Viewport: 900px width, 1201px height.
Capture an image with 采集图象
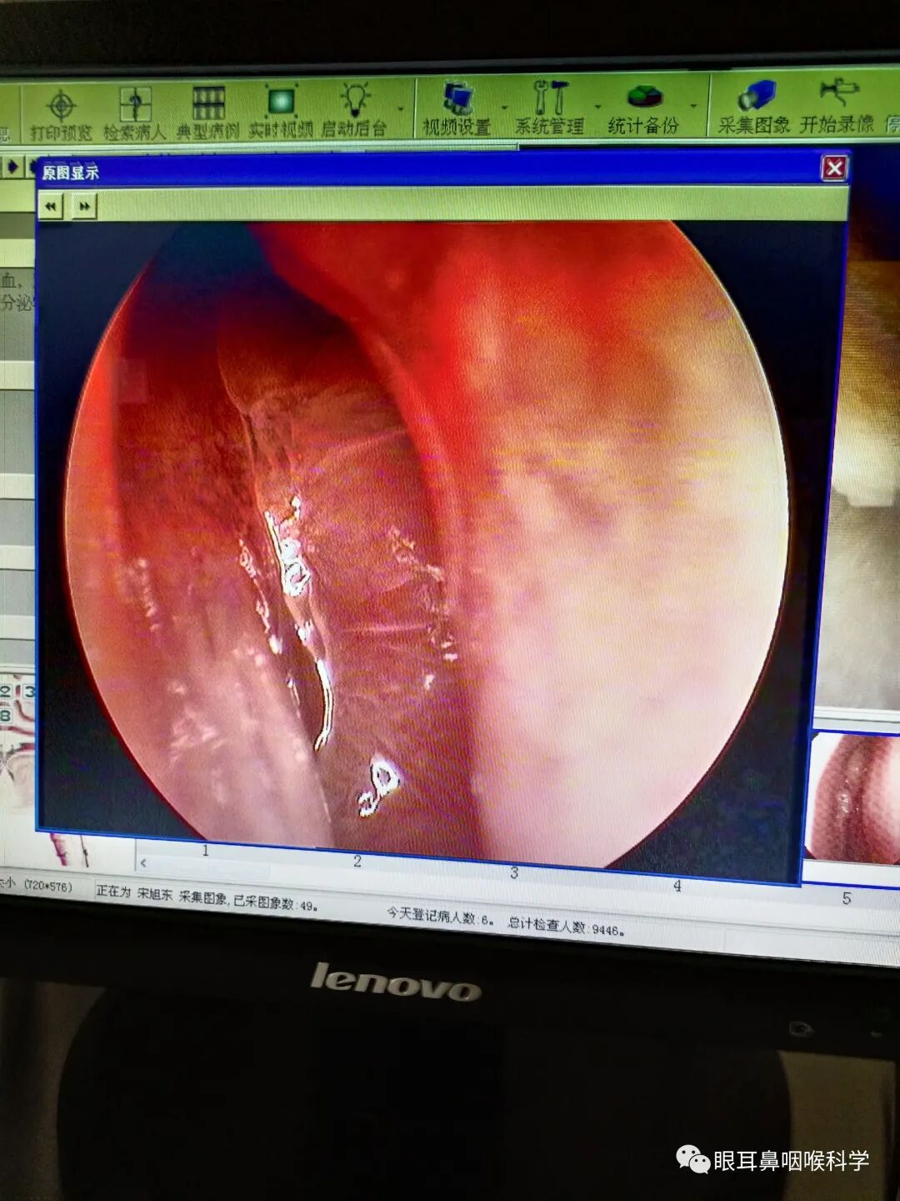point(754,107)
